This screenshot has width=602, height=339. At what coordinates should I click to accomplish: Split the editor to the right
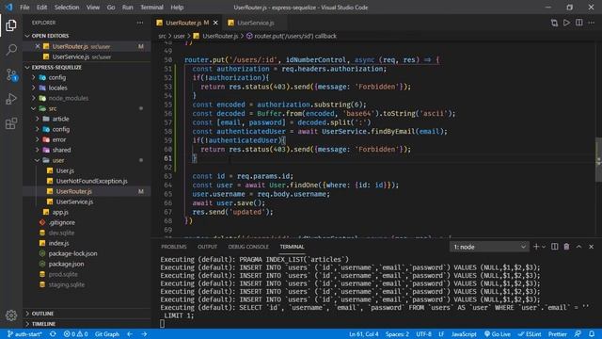(x=579, y=23)
